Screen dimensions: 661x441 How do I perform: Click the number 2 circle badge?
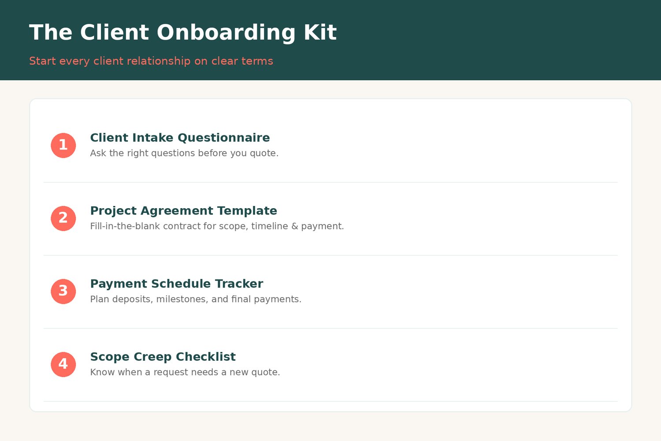coord(63,218)
